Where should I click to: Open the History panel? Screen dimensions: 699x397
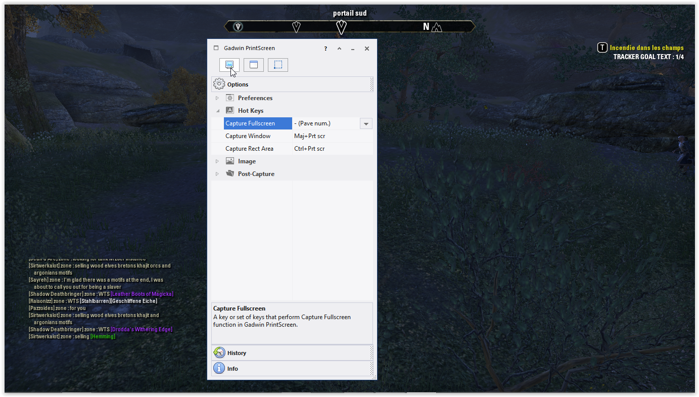[292, 352]
